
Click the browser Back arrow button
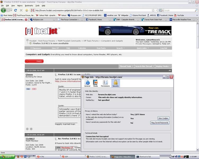tap(3, 10)
